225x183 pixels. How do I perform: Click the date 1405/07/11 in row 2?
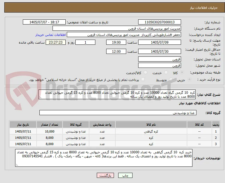point(23,138)
